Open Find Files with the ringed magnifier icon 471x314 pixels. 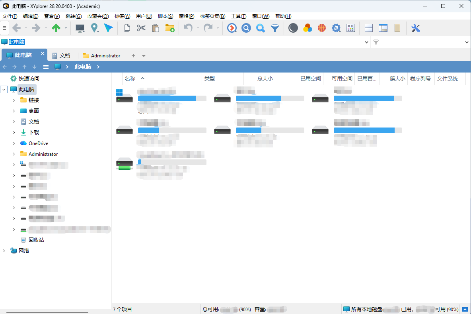(246, 28)
